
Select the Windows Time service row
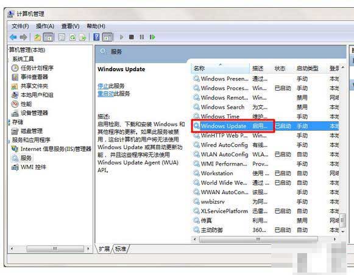pos(266,116)
